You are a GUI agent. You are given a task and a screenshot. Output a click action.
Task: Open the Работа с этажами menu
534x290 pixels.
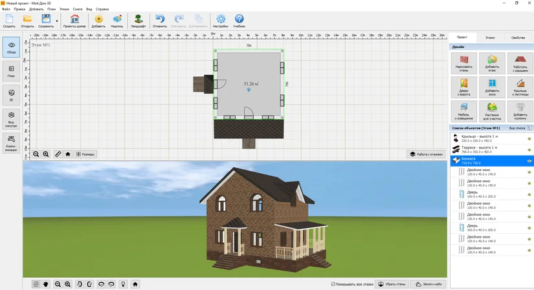tap(426, 154)
